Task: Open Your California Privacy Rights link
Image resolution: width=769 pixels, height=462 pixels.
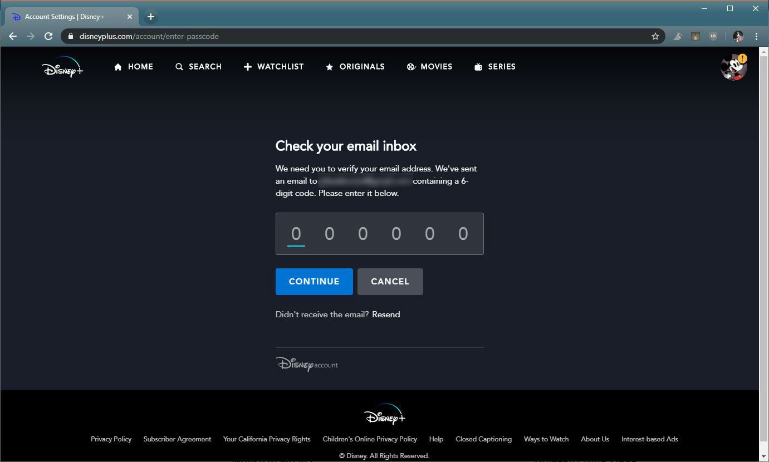Action: [267, 439]
